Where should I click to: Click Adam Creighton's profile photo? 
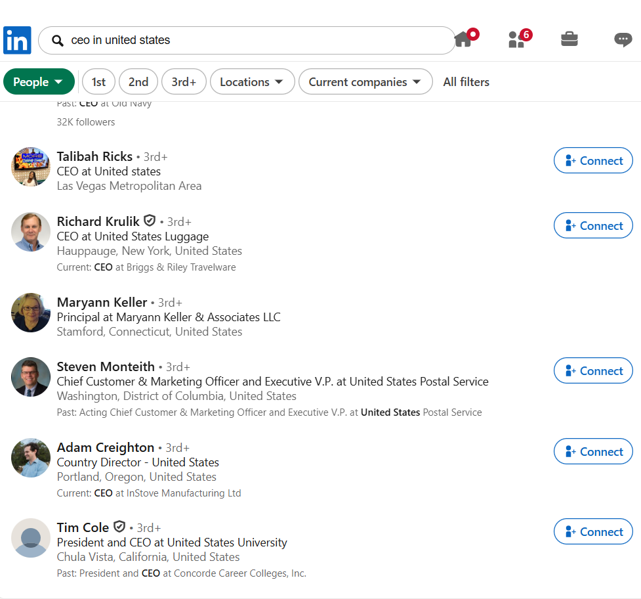tap(31, 458)
